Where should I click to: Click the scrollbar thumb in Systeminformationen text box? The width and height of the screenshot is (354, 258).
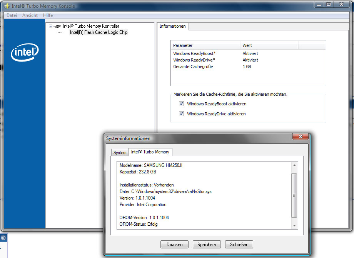(294, 195)
